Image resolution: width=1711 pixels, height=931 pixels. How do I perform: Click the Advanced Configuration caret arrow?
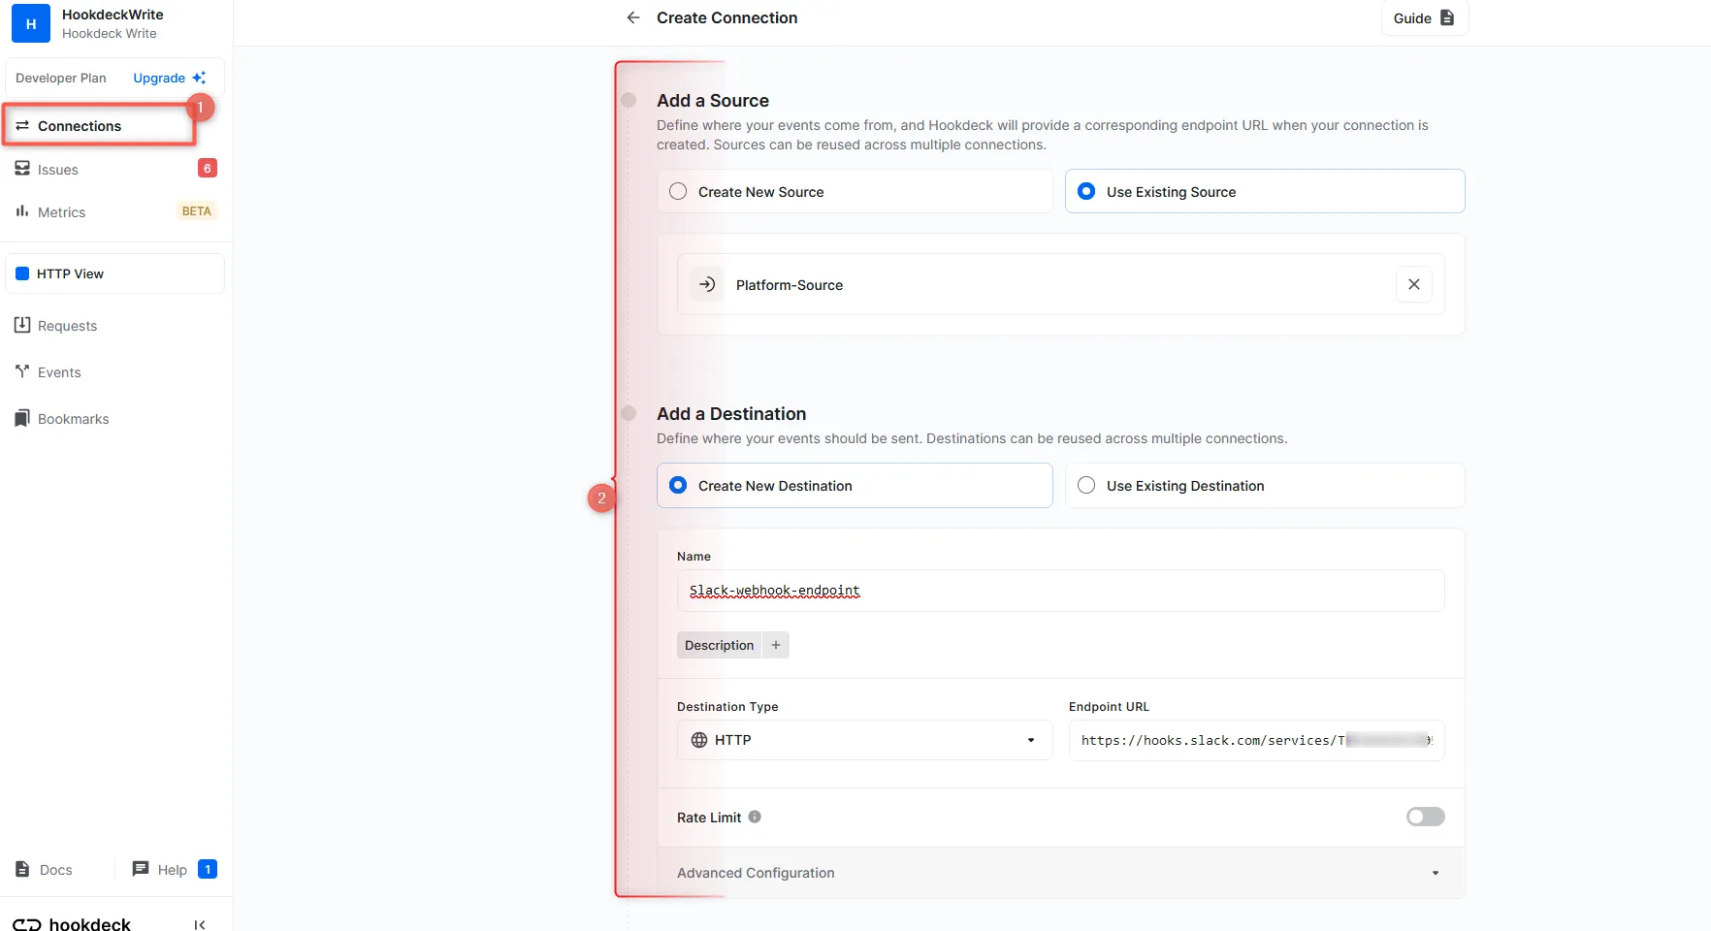pos(1436,873)
